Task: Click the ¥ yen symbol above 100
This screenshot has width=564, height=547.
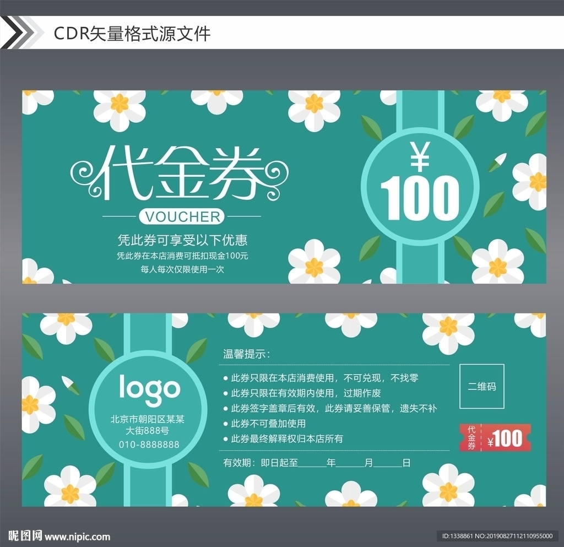Action: 420,156
